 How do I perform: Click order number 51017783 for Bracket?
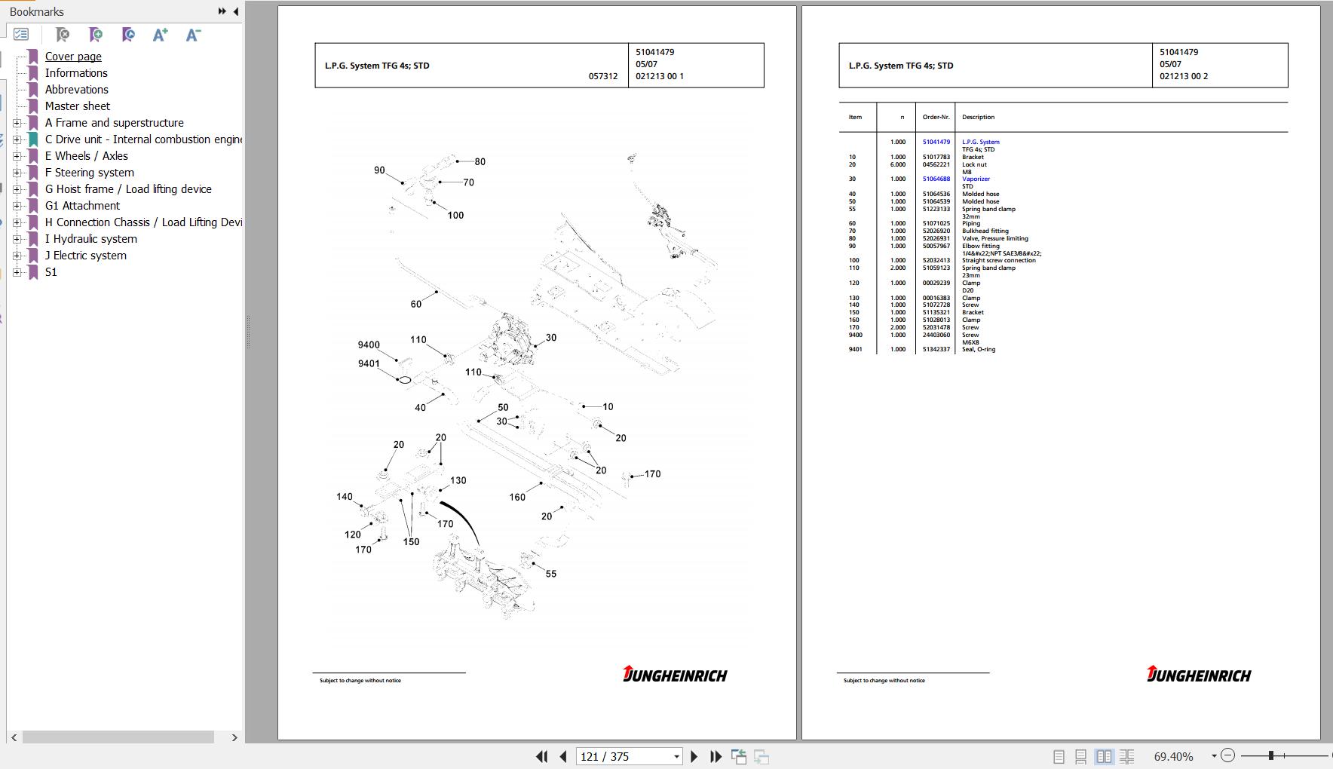pos(936,157)
